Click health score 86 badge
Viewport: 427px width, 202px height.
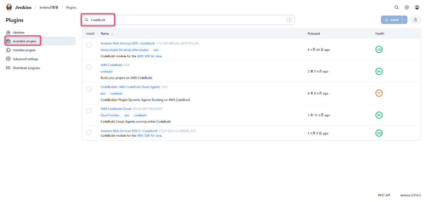379,71
